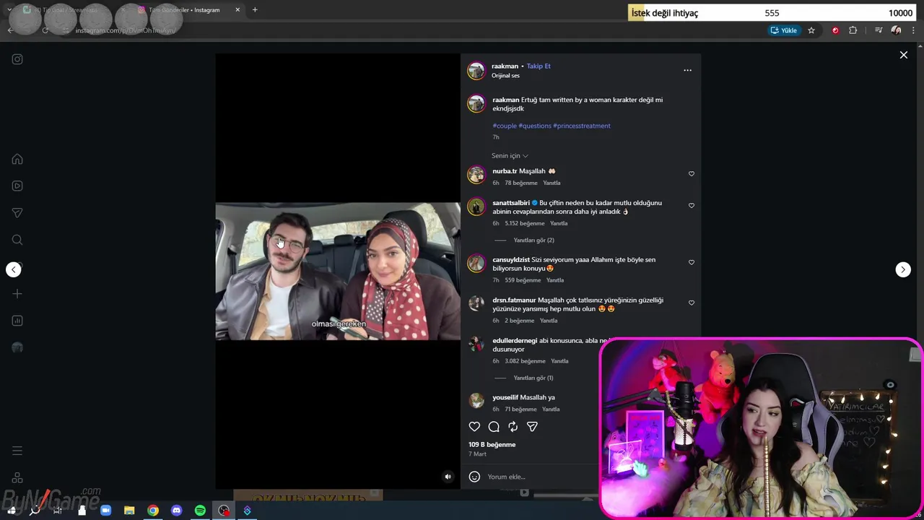
Task: Reply to cansuyldzist's comment
Action: [554, 280]
